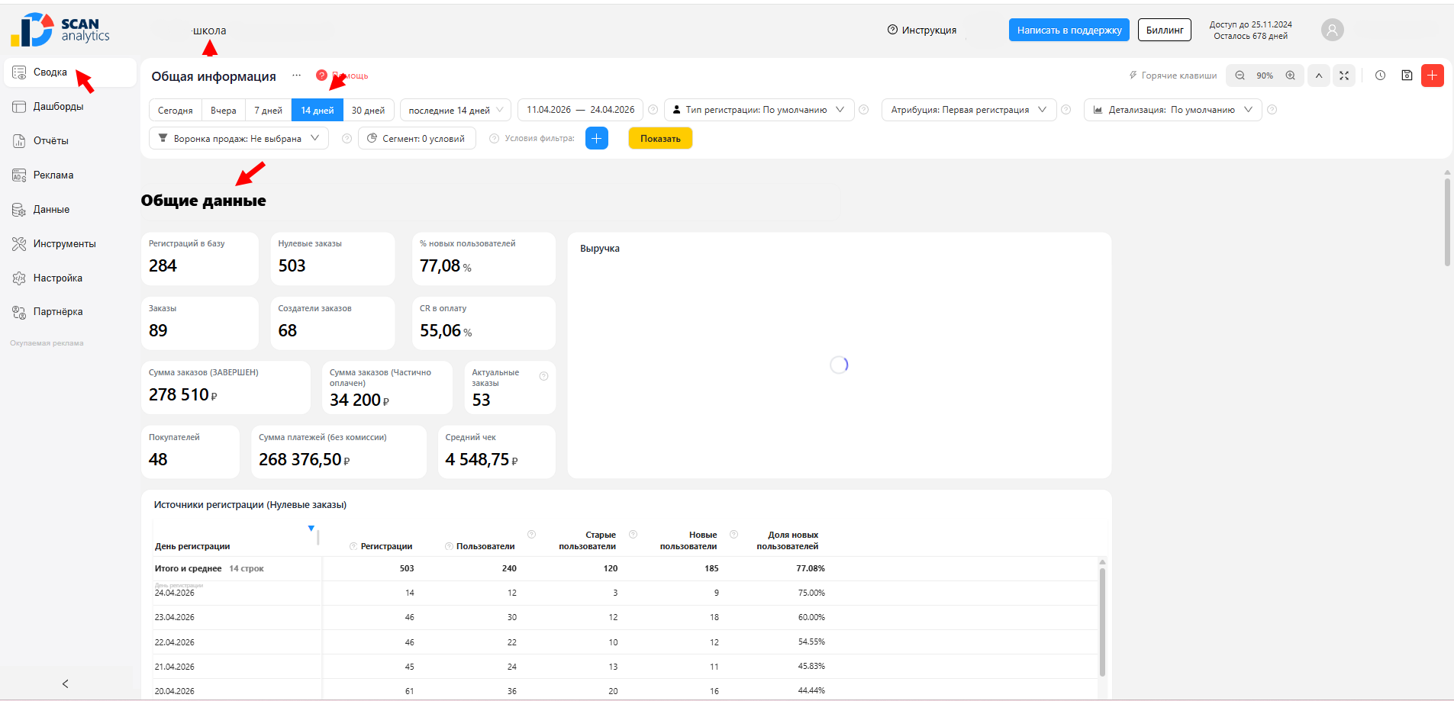The height and width of the screenshot is (701, 1454).
Task: Open the Отчёты section
Action: (x=50, y=141)
